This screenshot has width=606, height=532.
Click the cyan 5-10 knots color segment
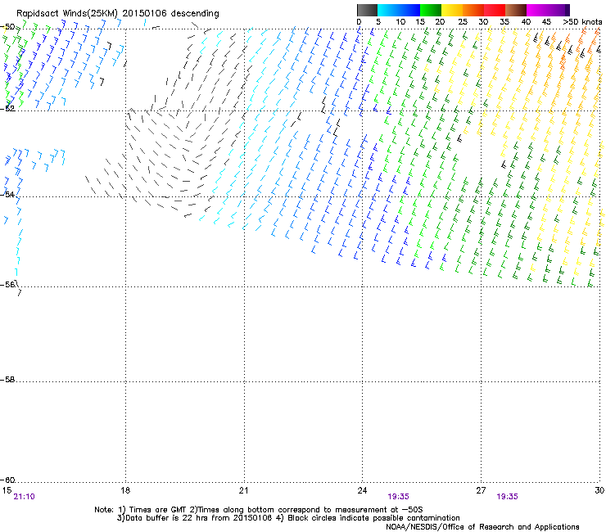(x=388, y=10)
